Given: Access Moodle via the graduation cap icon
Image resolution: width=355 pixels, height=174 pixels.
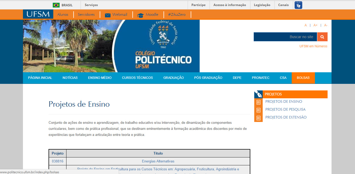Looking at the screenshot, I should pos(140,15).
